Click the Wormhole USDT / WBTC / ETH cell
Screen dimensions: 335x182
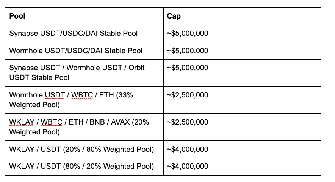[x=85, y=100]
